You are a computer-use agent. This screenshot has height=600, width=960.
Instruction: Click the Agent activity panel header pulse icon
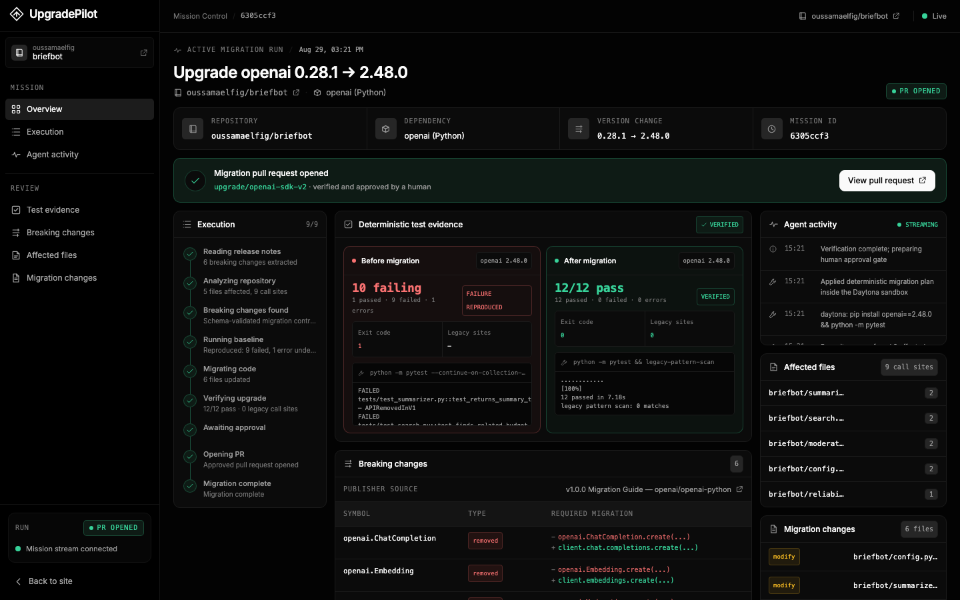pos(773,225)
